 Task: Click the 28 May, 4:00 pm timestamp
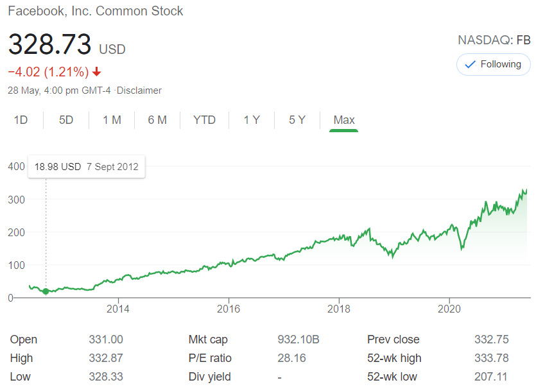tap(59, 90)
